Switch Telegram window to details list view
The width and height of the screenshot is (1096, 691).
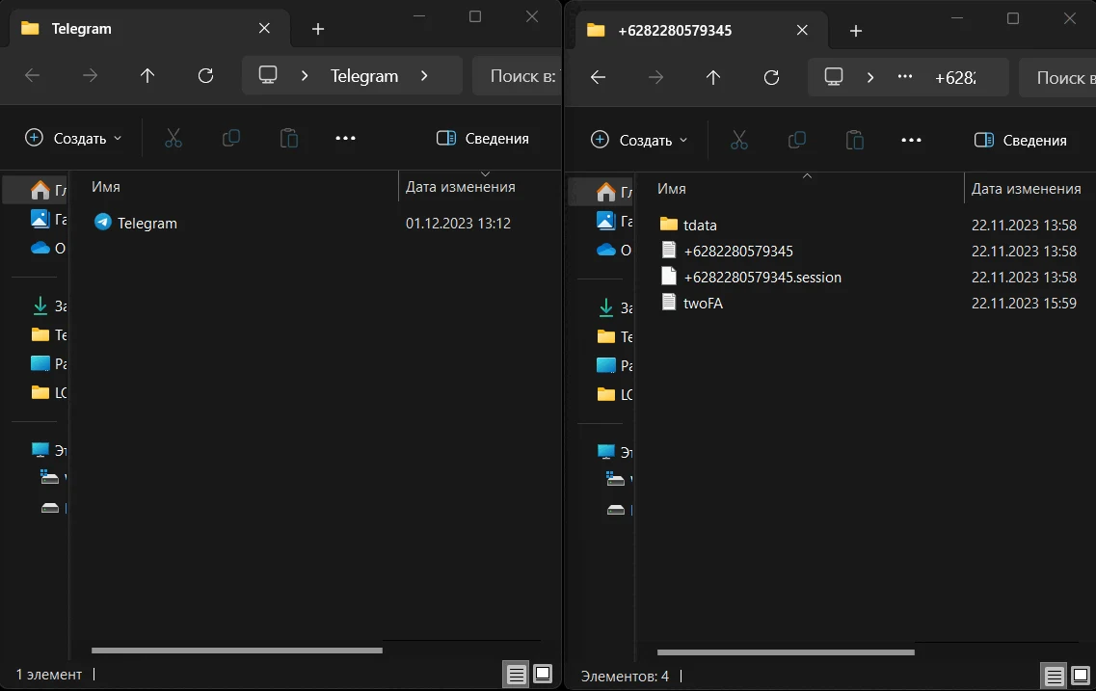click(517, 675)
